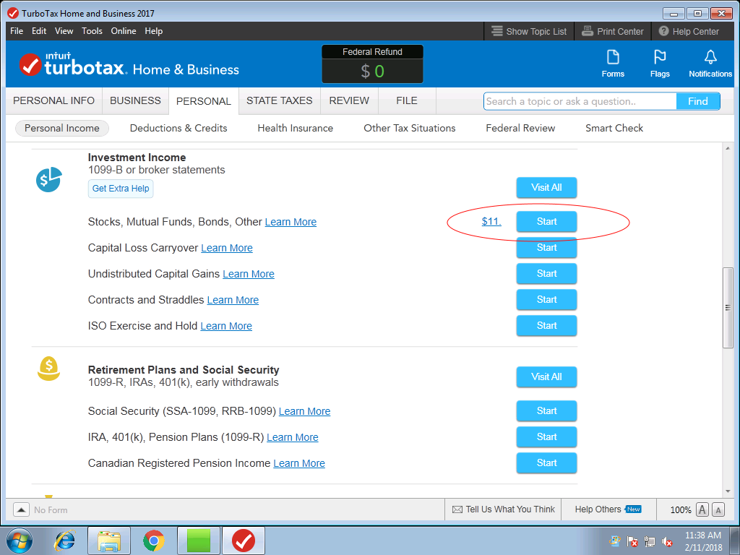Screen dimensions: 740x555
Task: Go to Deductions & Credits
Action: pos(178,129)
